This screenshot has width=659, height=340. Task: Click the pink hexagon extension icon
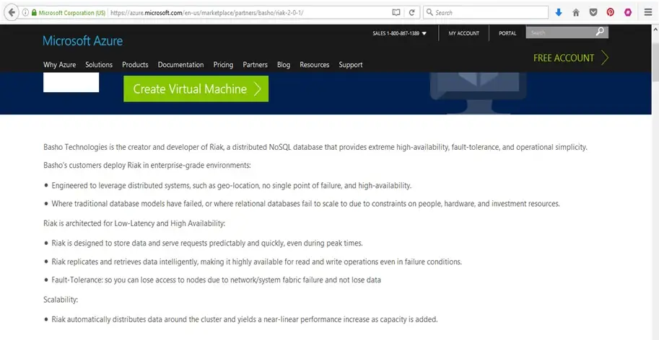tap(628, 12)
